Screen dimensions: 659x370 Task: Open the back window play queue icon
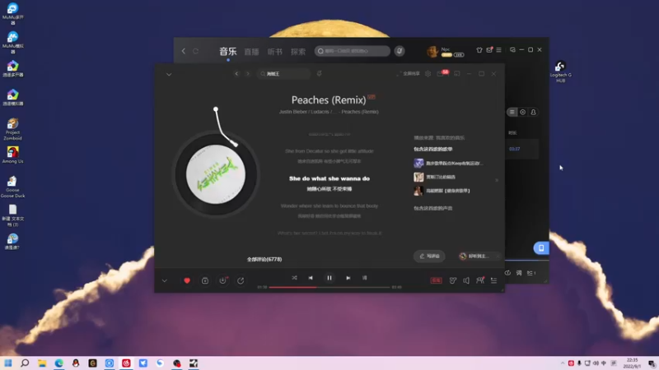click(531, 273)
